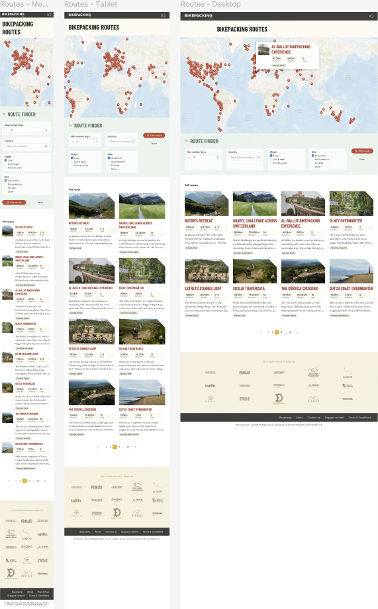This screenshot has height=609, width=378.
Task: Open the 'Terms & Conditions' link in the desktop footer
Action: coord(359,418)
